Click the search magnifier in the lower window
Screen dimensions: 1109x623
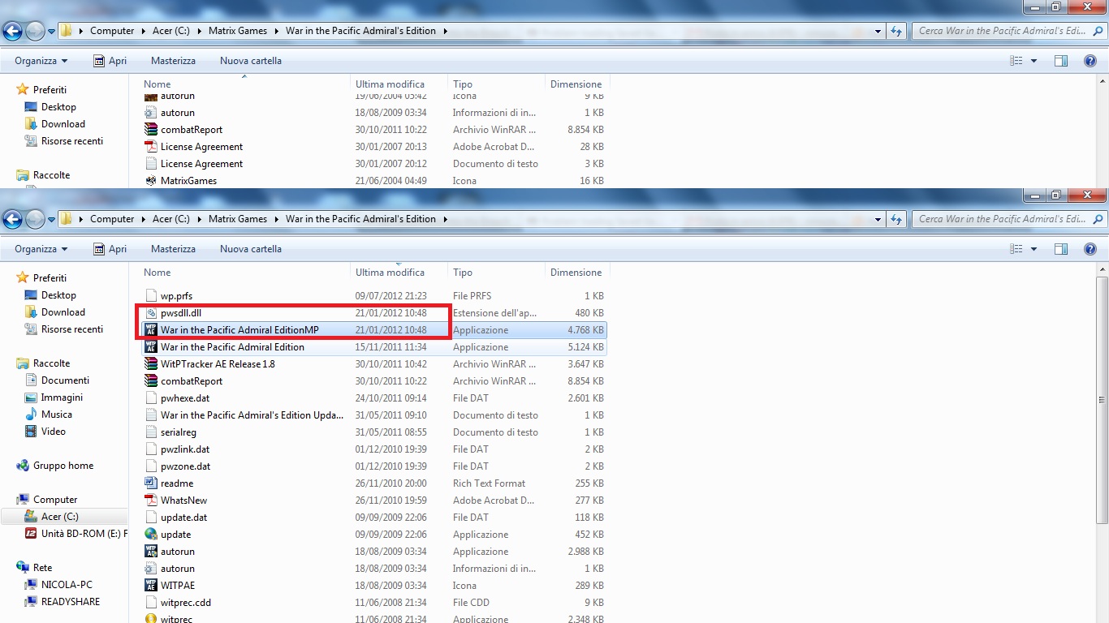coord(1098,219)
